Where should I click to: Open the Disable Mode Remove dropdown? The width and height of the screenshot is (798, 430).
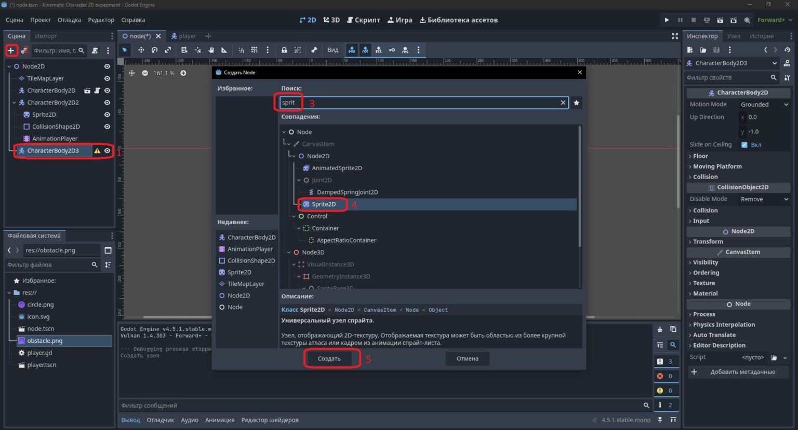pos(764,199)
